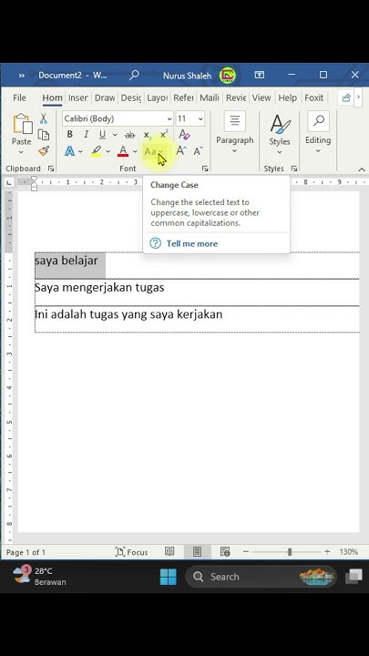The image size is (369, 656).
Task: Apply yellow text highlight color
Action: [97, 151]
